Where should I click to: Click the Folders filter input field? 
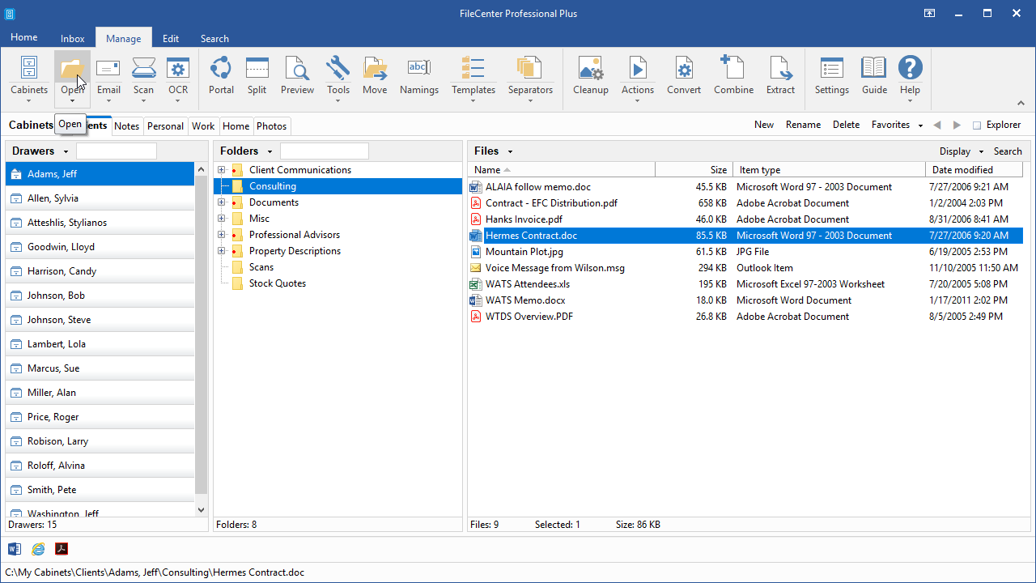coord(324,151)
